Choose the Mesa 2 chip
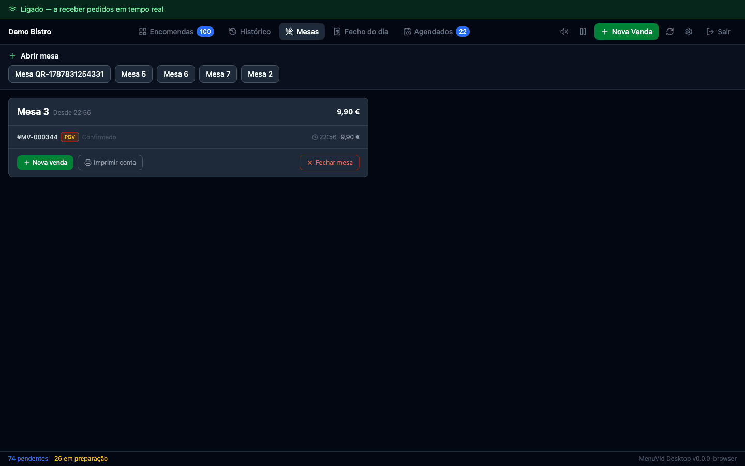The image size is (745, 466). (x=260, y=74)
